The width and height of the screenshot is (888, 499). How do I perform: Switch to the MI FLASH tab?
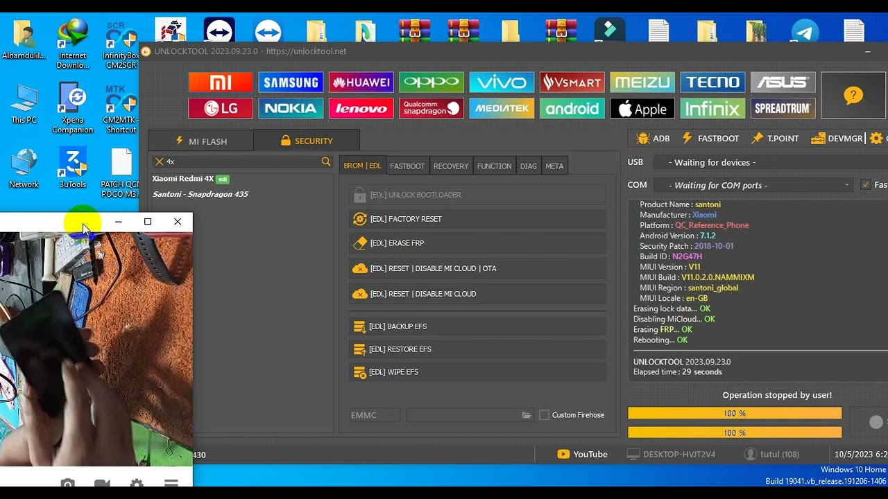[201, 141]
